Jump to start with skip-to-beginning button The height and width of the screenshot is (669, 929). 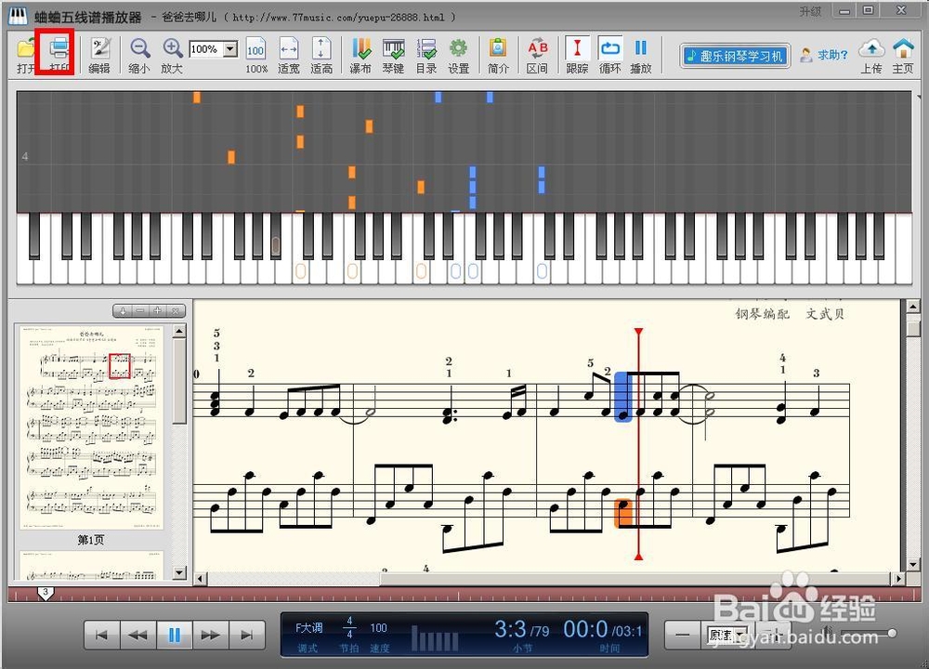click(101, 636)
